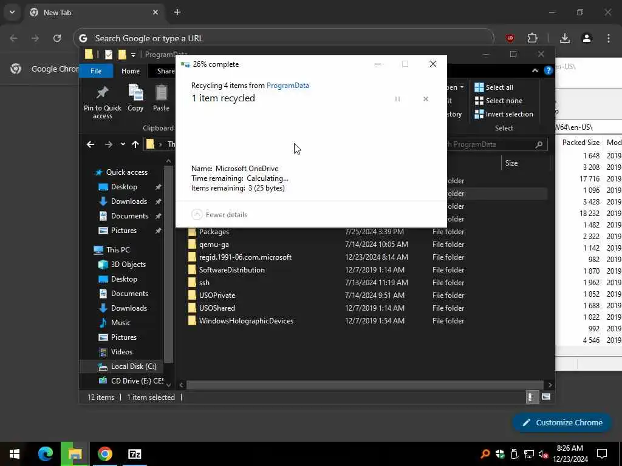The image size is (622, 466).
Task: Open Windows Start menu
Action: coord(15,454)
